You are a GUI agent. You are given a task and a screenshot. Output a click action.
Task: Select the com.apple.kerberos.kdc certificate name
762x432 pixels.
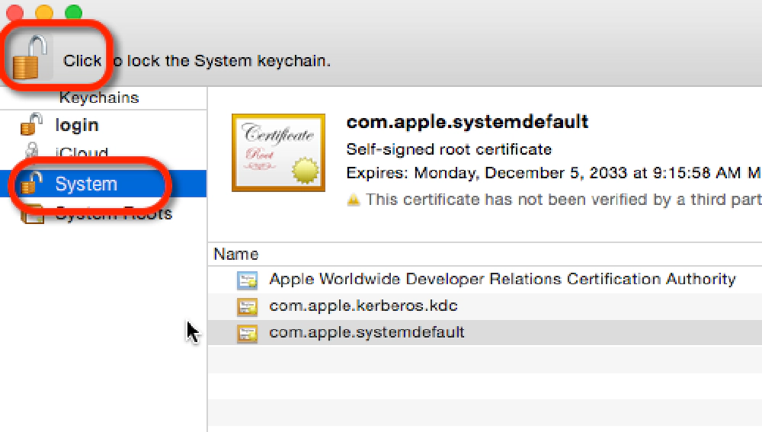click(x=363, y=306)
